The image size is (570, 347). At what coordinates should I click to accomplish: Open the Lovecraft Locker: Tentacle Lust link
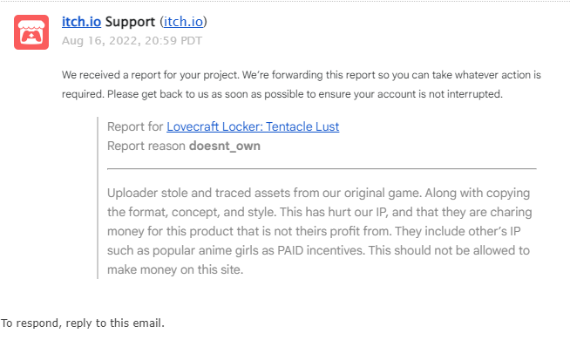253,126
